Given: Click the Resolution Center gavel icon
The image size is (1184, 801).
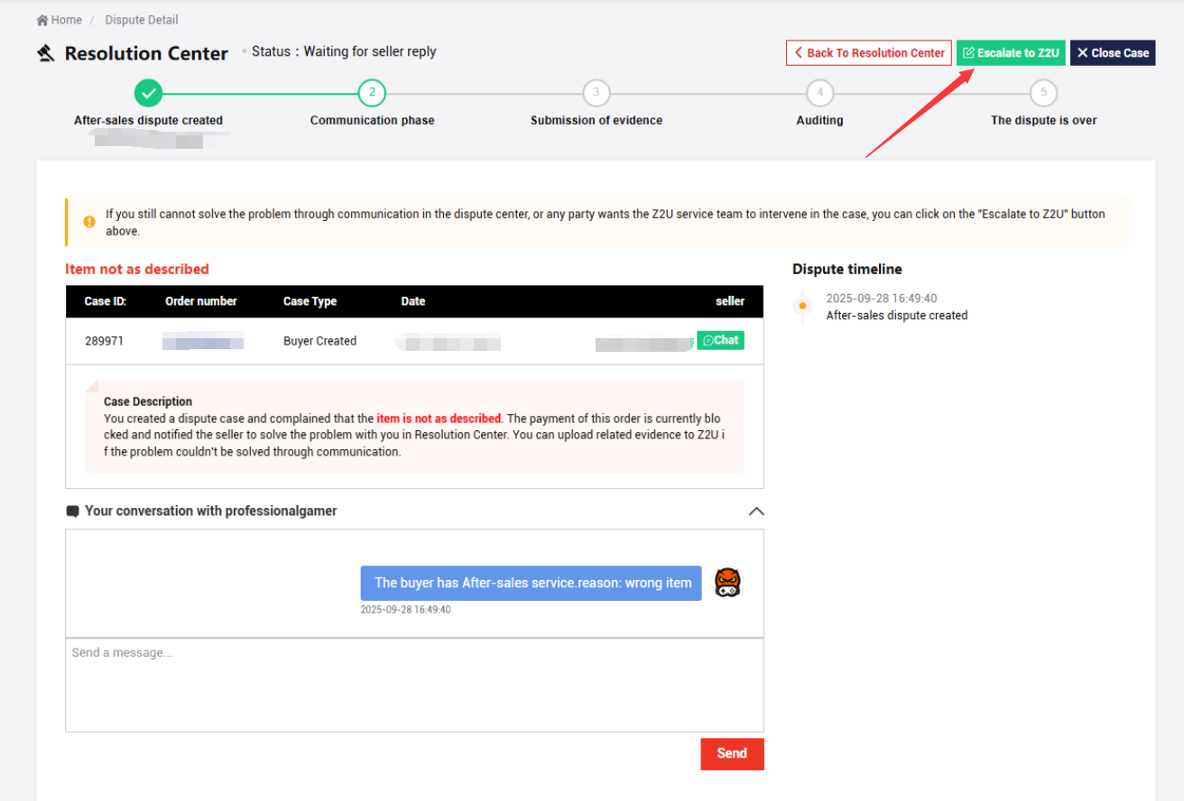Looking at the screenshot, I should 46,54.
